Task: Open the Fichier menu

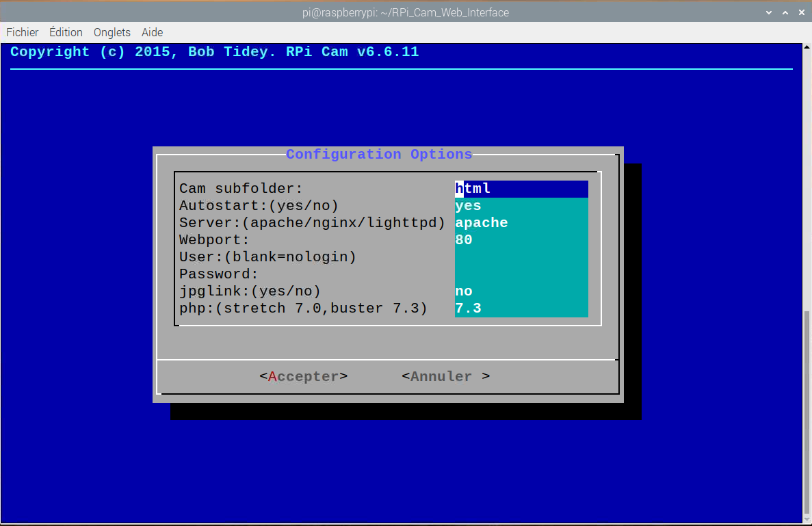Action: click(23, 32)
